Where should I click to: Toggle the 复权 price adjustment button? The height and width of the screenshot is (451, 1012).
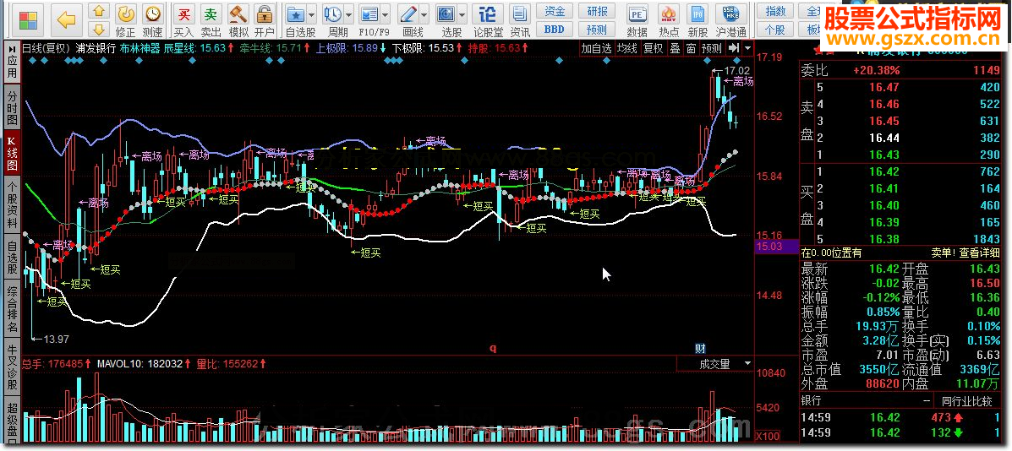pos(654,48)
